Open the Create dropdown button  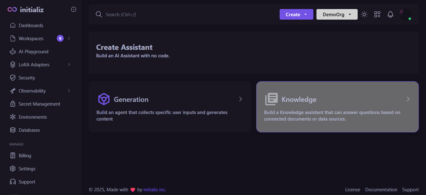click(x=296, y=14)
